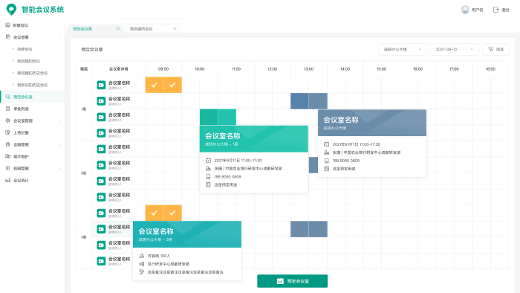Open 会议统计 from sidebar

(21, 181)
